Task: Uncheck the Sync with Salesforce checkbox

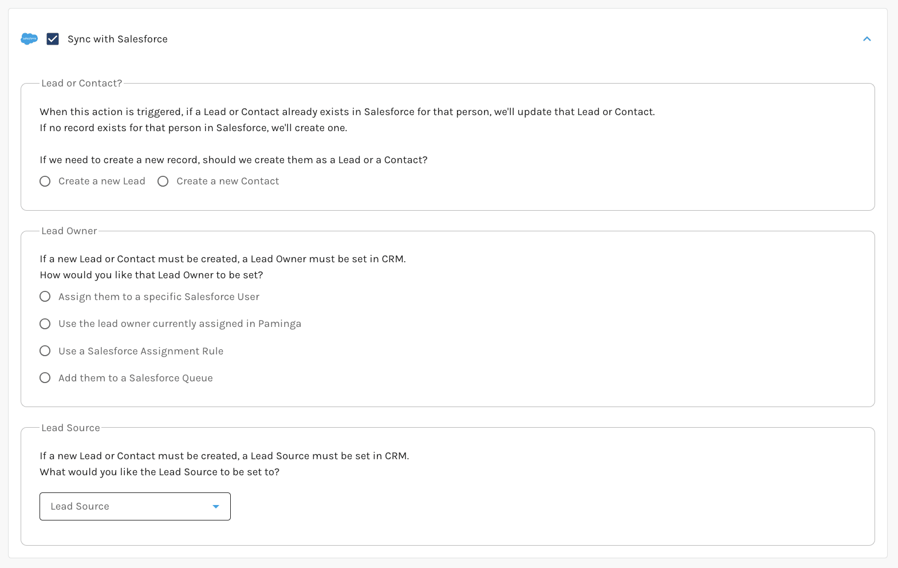Action: (53, 39)
